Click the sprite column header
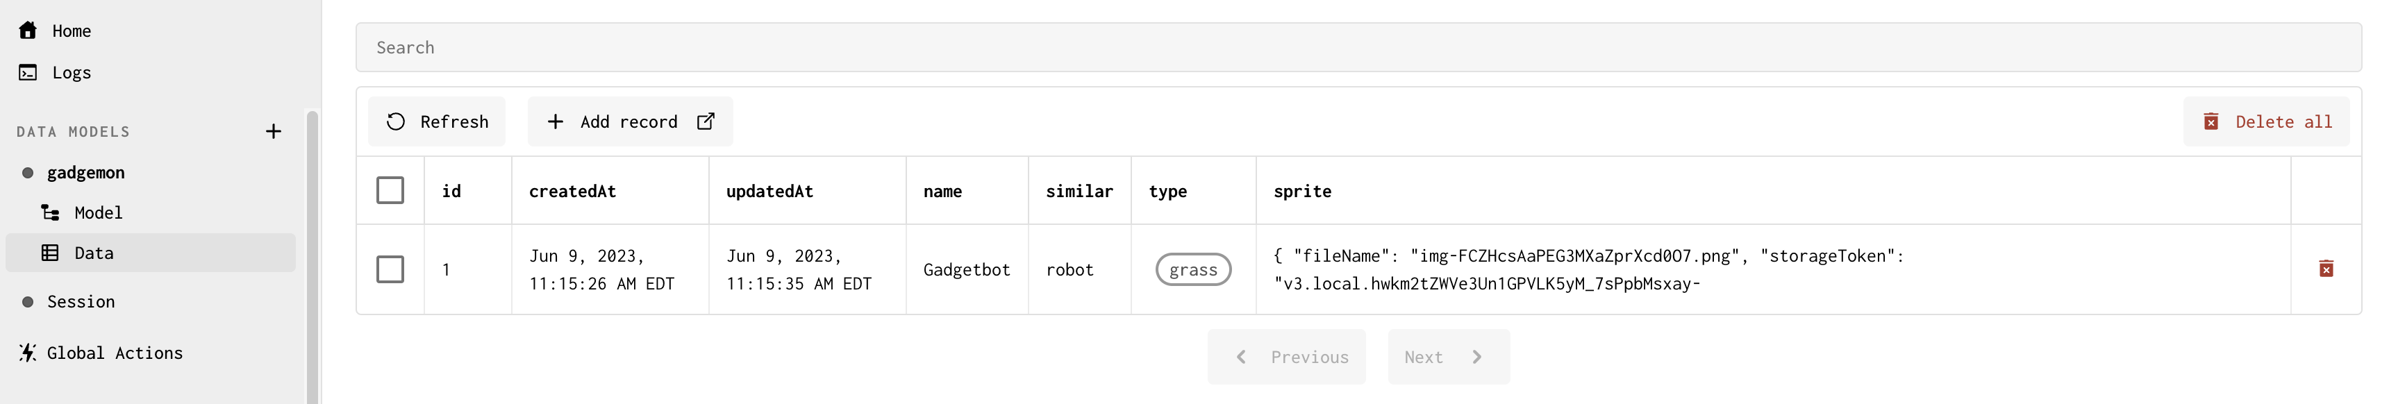The image size is (2389, 404). click(x=1302, y=191)
